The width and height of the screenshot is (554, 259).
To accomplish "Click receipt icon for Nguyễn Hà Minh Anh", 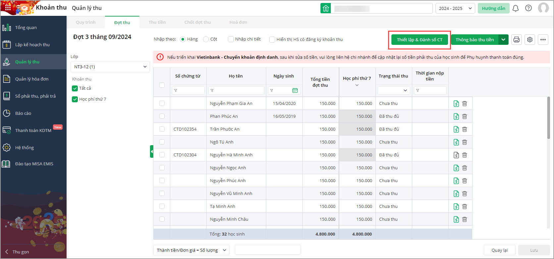I will click(456, 155).
